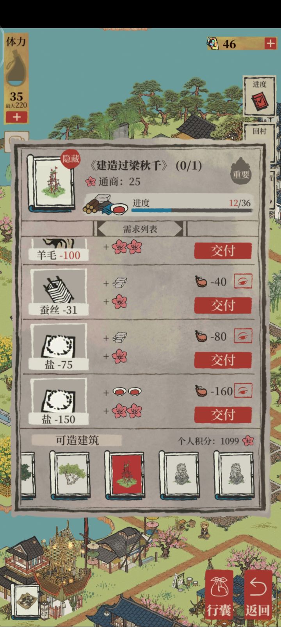Screen dimensions: 281x627
Task: Select the pine tree building card
Action: coord(70,476)
